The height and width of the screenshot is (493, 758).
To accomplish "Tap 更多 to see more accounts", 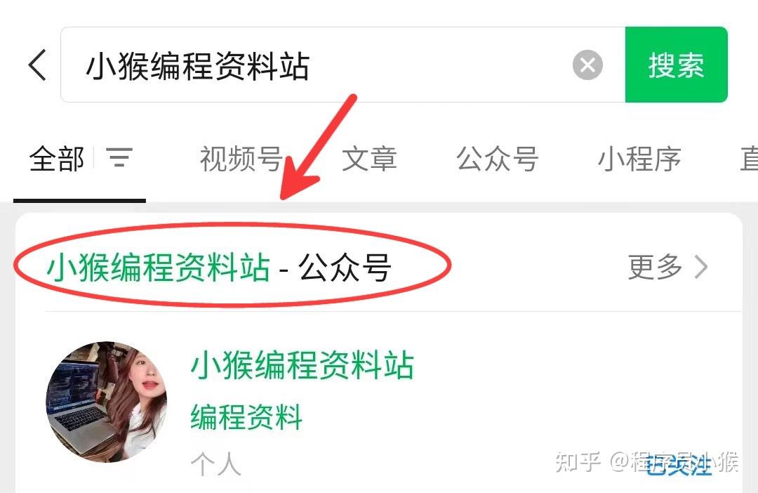I will tap(655, 267).
